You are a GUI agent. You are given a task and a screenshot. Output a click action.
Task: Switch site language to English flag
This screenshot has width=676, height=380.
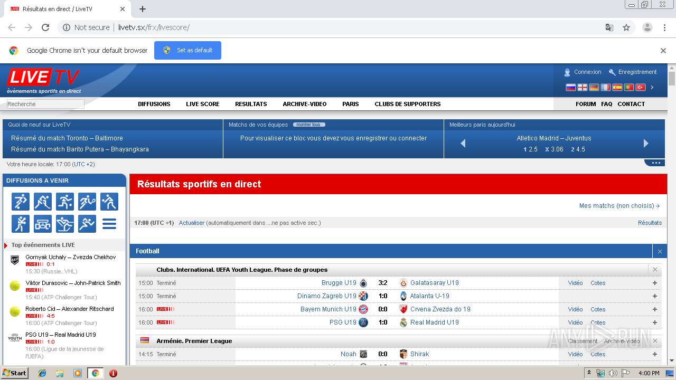[x=582, y=88]
